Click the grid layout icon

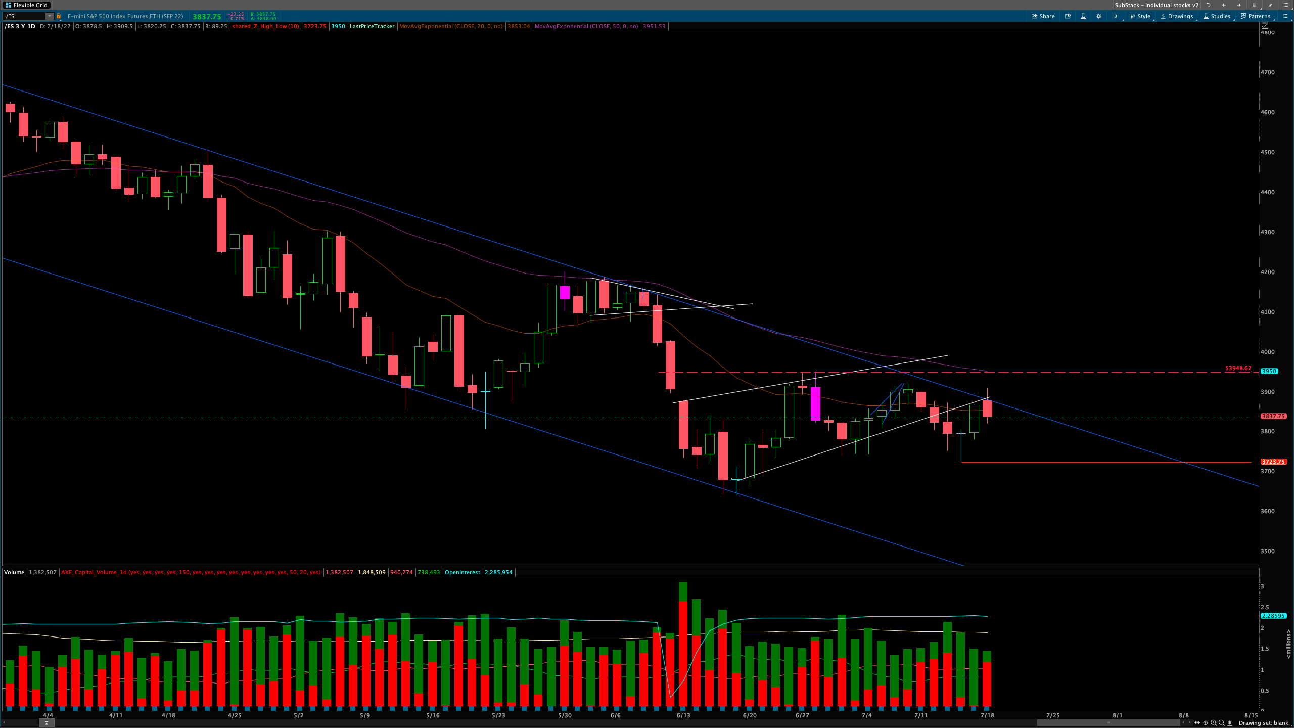[1254, 5]
